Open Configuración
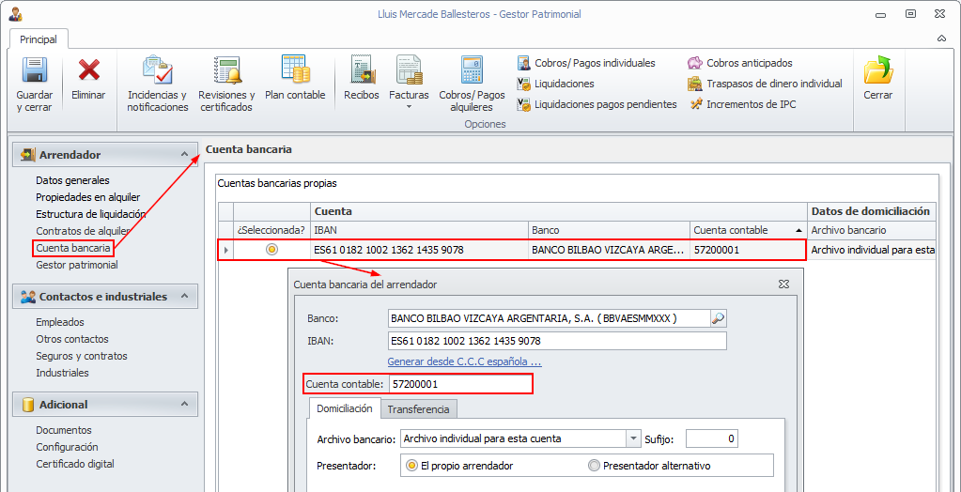The width and height of the screenshot is (961, 492). pyautogui.click(x=67, y=447)
